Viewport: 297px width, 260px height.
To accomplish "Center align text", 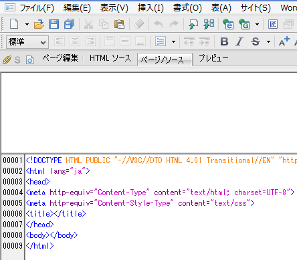I will [x=75, y=41].
